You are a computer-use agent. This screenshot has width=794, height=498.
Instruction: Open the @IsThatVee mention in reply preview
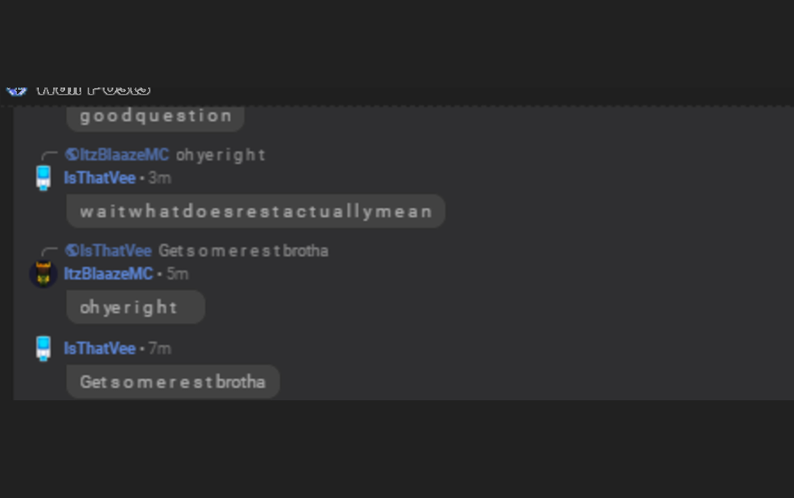click(x=109, y=251)
